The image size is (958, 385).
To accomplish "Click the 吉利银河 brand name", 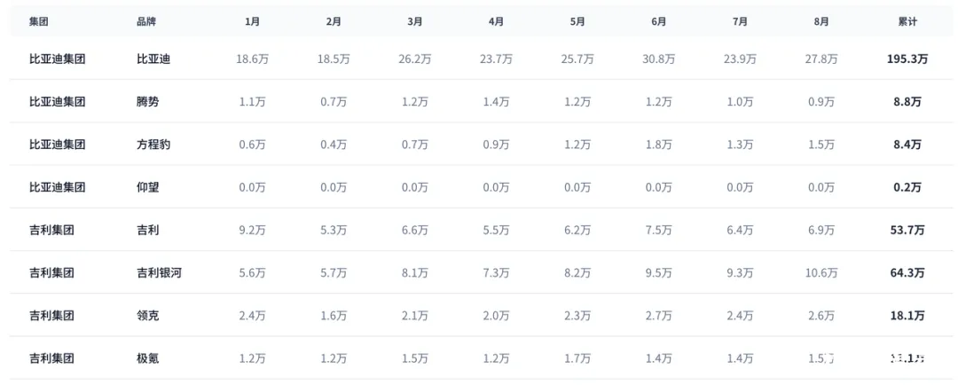I will tap(159, 273).
